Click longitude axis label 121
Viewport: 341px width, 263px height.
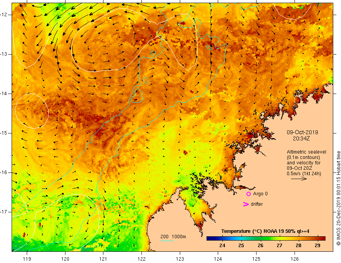click(x=103, y=259)
